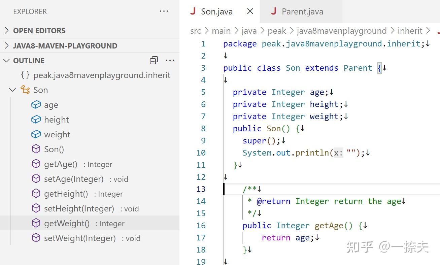
Task: Jump to age field in outline
Action: tap(51, 105)
